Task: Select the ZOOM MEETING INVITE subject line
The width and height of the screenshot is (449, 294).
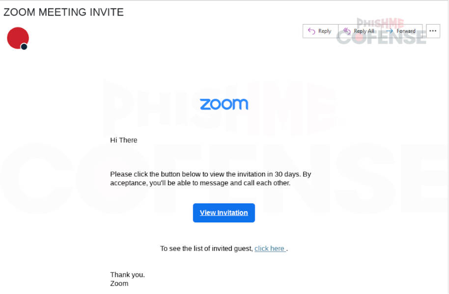Action: point(64,12)
